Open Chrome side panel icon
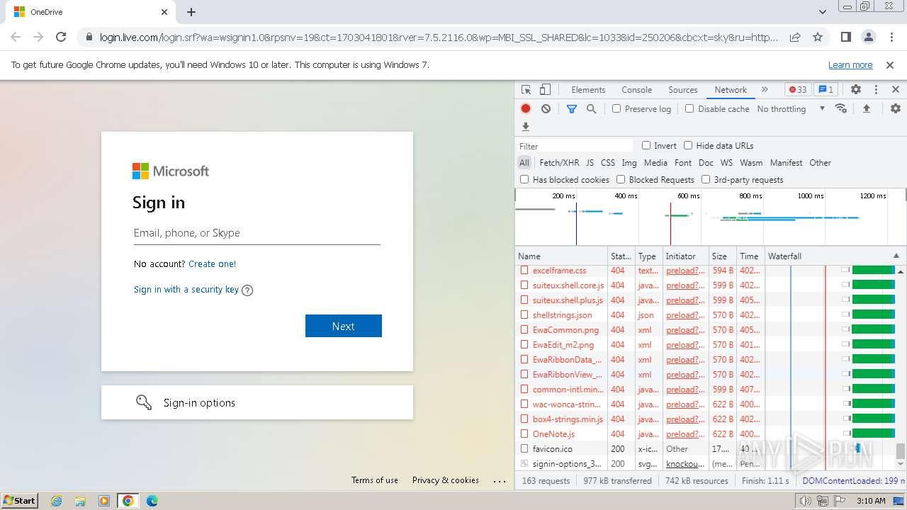The height and width of the screenshot is (510, 907). click(x=845, y=37)
